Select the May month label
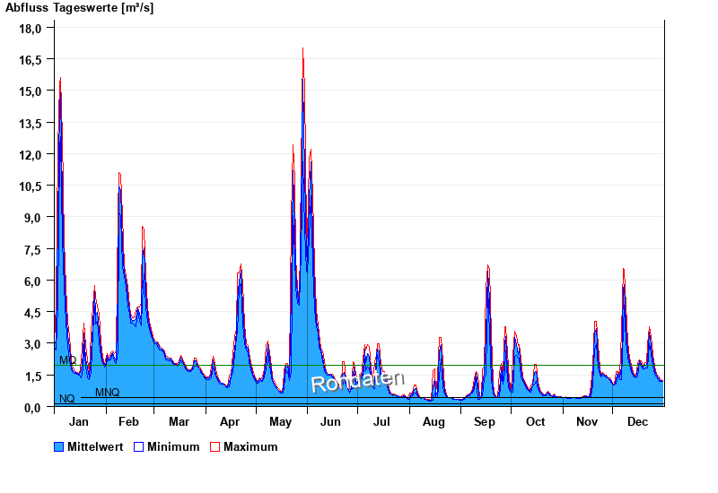Viewport: 718px width, 493px height. pyautogui.click(x=280, y=421)
